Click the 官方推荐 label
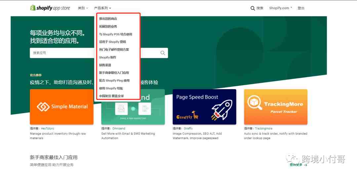Image resolution: width=357 pixels, height=175 pixels. point(36,75)
